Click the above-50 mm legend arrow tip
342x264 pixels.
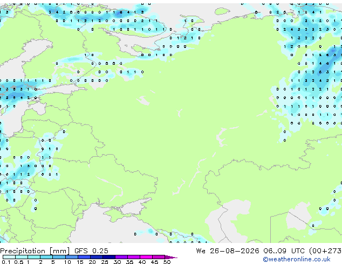[x=171, y=257]
